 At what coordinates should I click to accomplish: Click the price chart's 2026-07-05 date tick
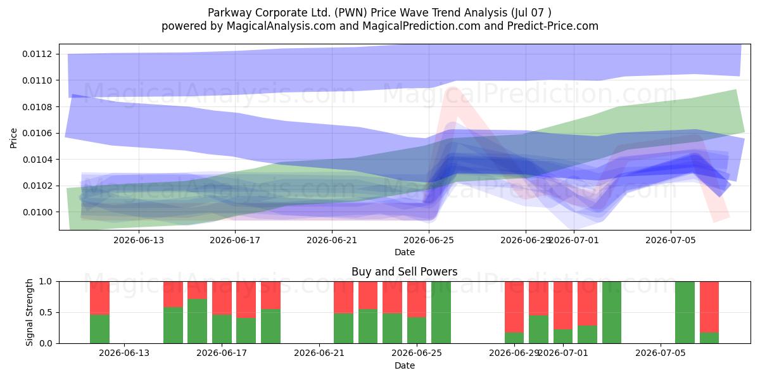pos(671,240)
